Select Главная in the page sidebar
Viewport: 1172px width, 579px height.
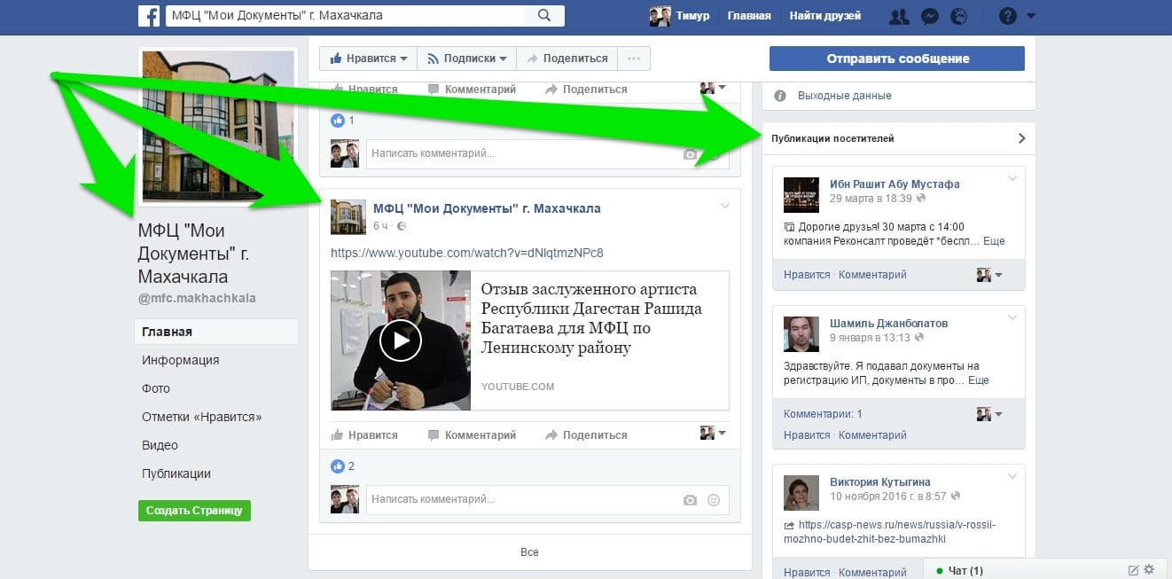[x=216, y=332]
